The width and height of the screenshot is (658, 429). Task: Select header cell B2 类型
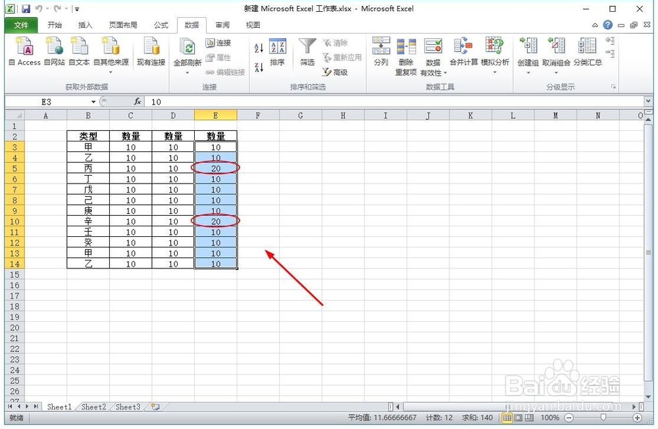tap(88, 136)
